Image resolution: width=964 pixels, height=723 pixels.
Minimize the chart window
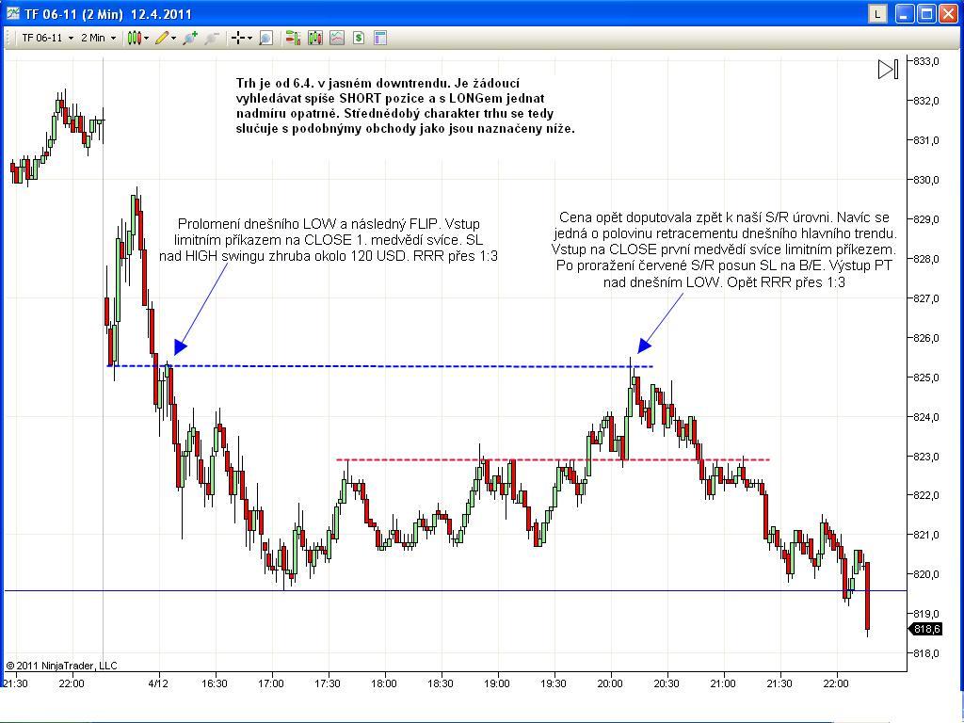904,13
